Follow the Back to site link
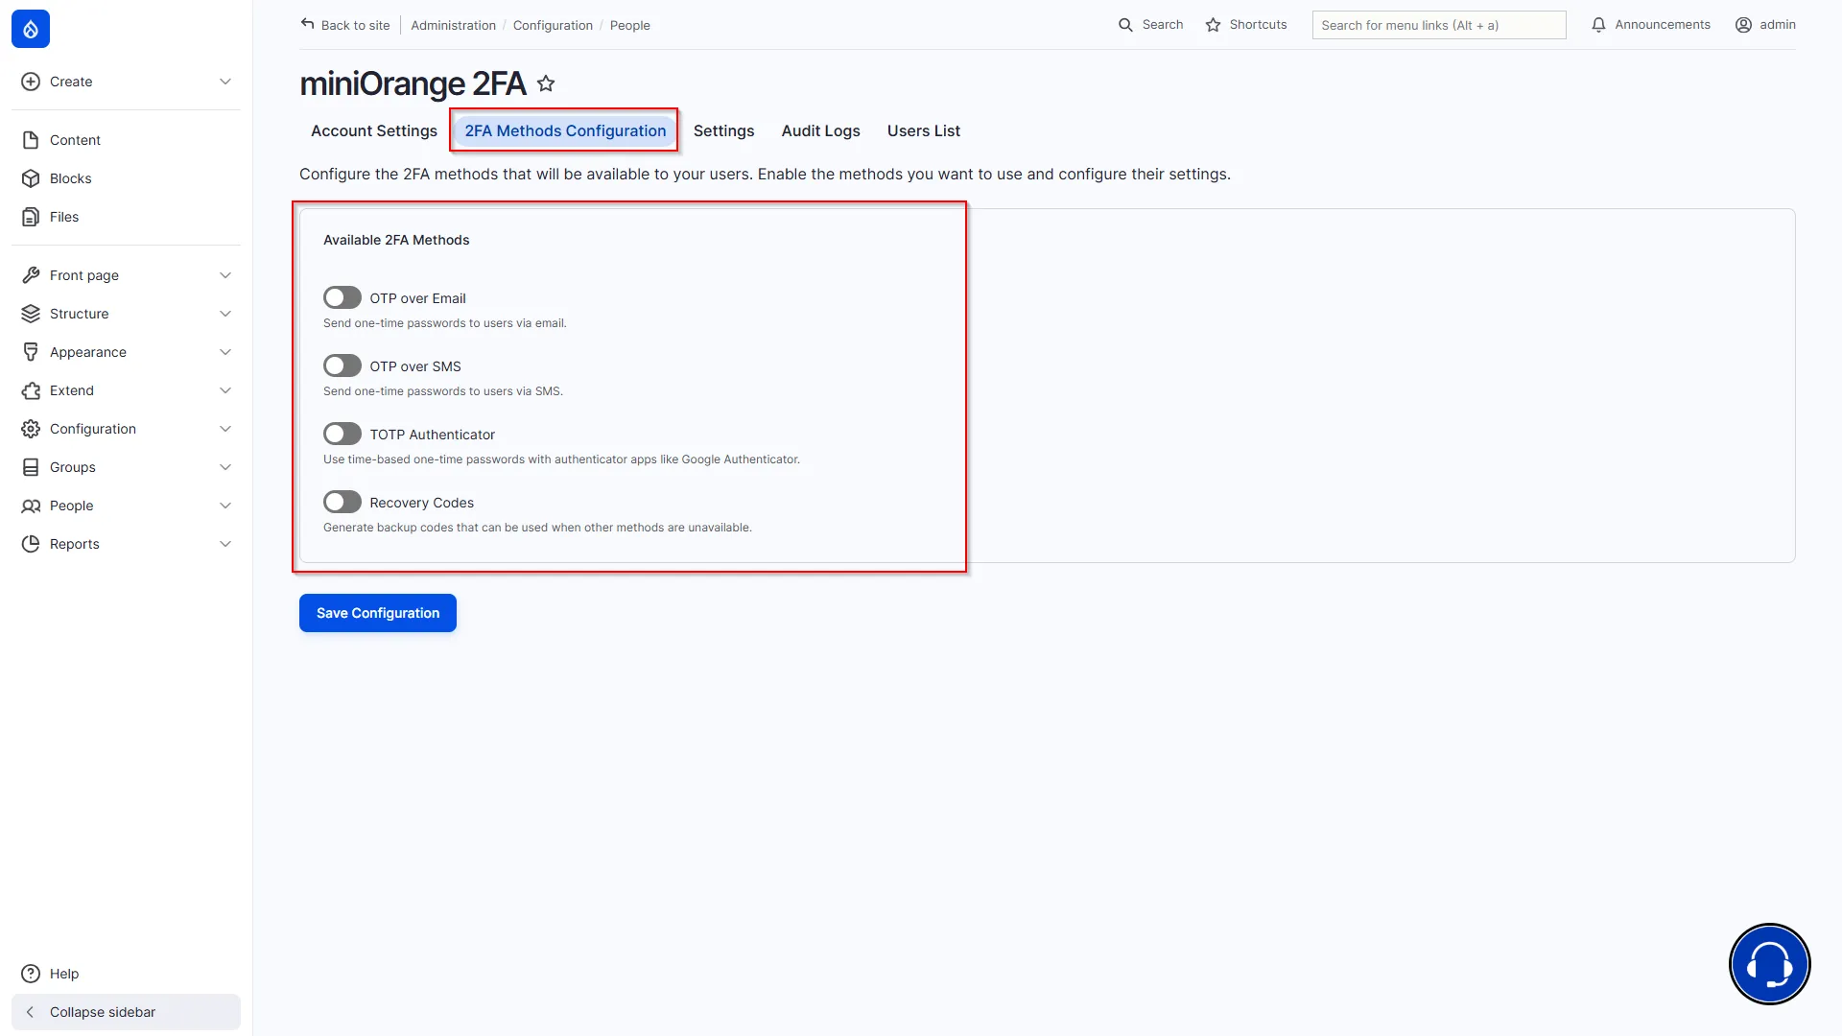Image resolution: width=1842 pixels, height=1036 pixels. tap(345, 25)
